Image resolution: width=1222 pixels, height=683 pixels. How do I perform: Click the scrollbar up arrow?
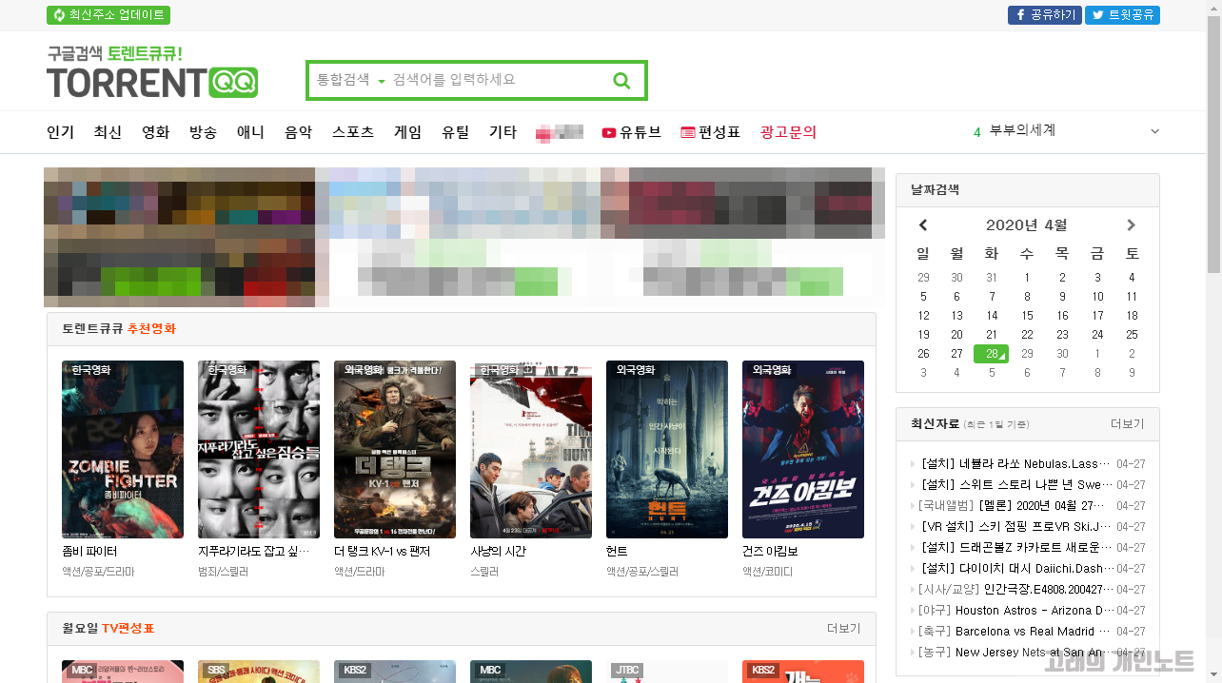[x=1213, y=8]
